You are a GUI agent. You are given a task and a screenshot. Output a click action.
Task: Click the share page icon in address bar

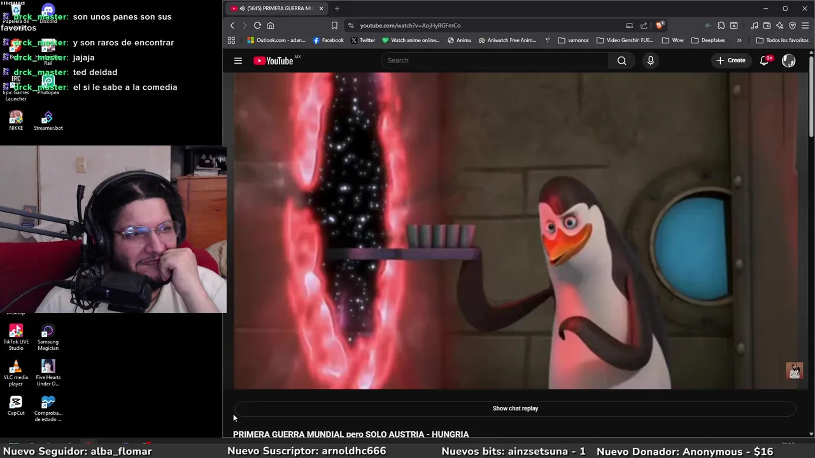[644, 25]
